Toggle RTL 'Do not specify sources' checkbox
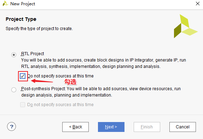The height and width of the screenshot is (139, 203). click(23, 76)
